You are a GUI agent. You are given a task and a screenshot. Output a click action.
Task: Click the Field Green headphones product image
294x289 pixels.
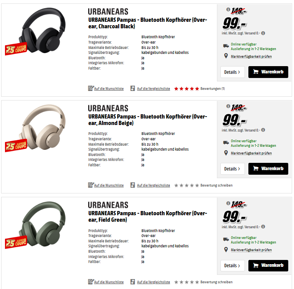point(43,224)
